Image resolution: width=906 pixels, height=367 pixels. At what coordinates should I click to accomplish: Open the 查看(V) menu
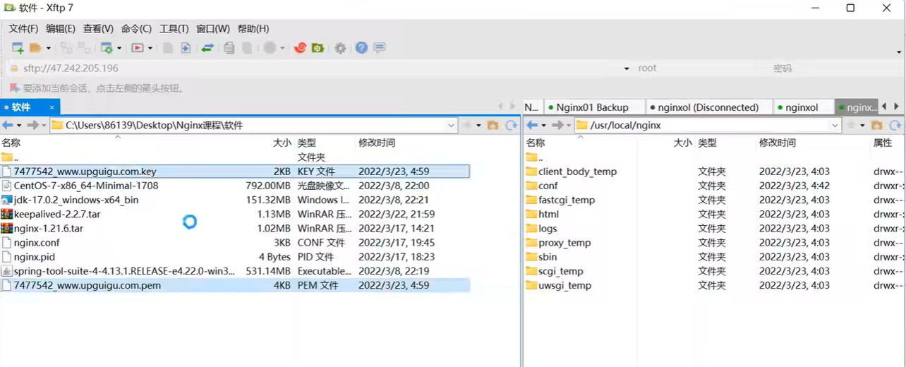click(x=98, y=29)
